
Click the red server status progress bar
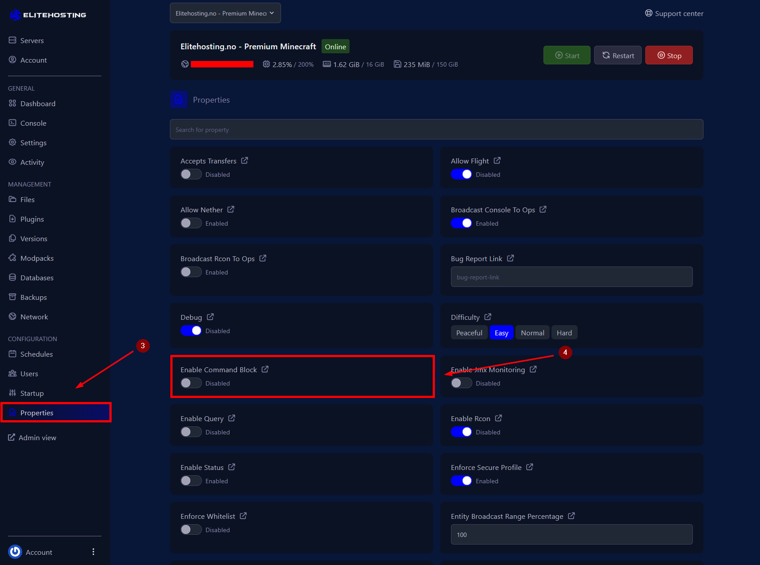pos(222,64)
